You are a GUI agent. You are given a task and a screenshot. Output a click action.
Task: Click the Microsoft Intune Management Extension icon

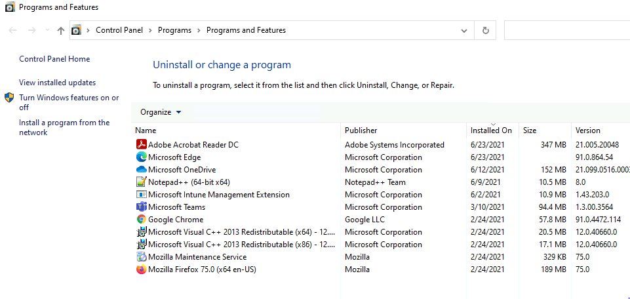click(x=142, y=194)
